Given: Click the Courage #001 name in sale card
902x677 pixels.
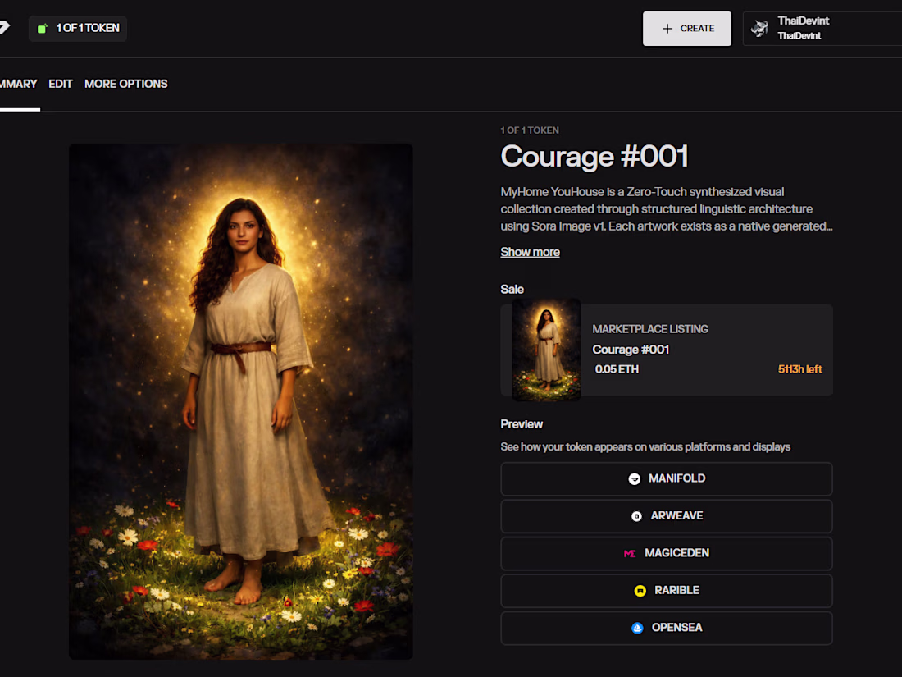Looking at the screenshot, I should point(631,350).
